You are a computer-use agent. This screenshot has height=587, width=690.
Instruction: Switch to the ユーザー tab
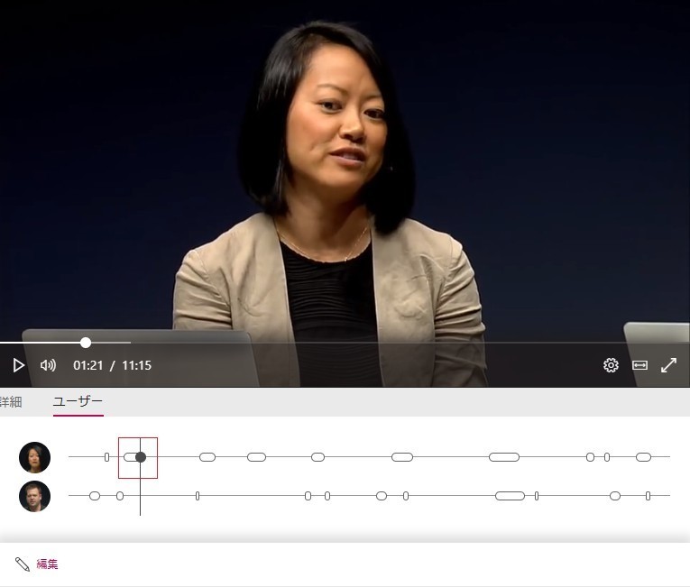coord(78,401)
